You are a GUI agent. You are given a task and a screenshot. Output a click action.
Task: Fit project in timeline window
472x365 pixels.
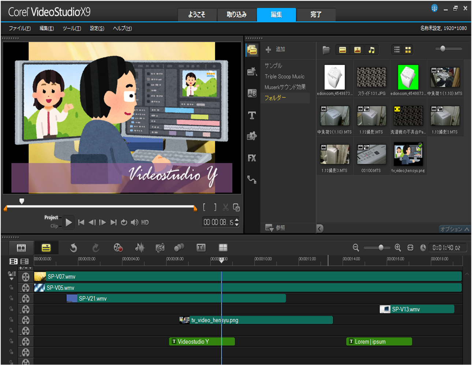[x=411, y=248]
